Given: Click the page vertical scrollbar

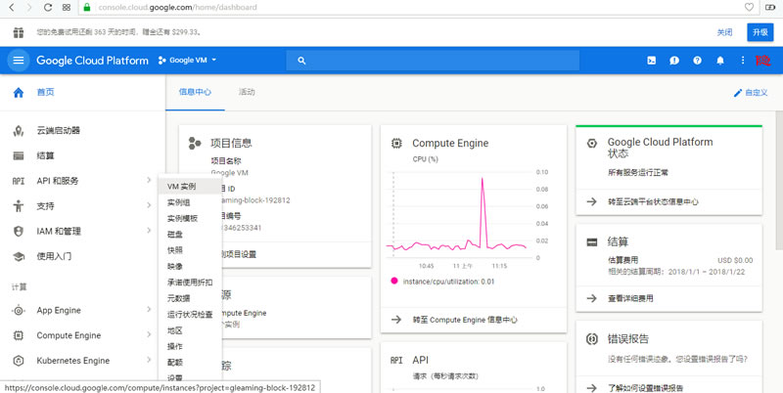Looking at the screenshot, I should (x=779, y=180).
